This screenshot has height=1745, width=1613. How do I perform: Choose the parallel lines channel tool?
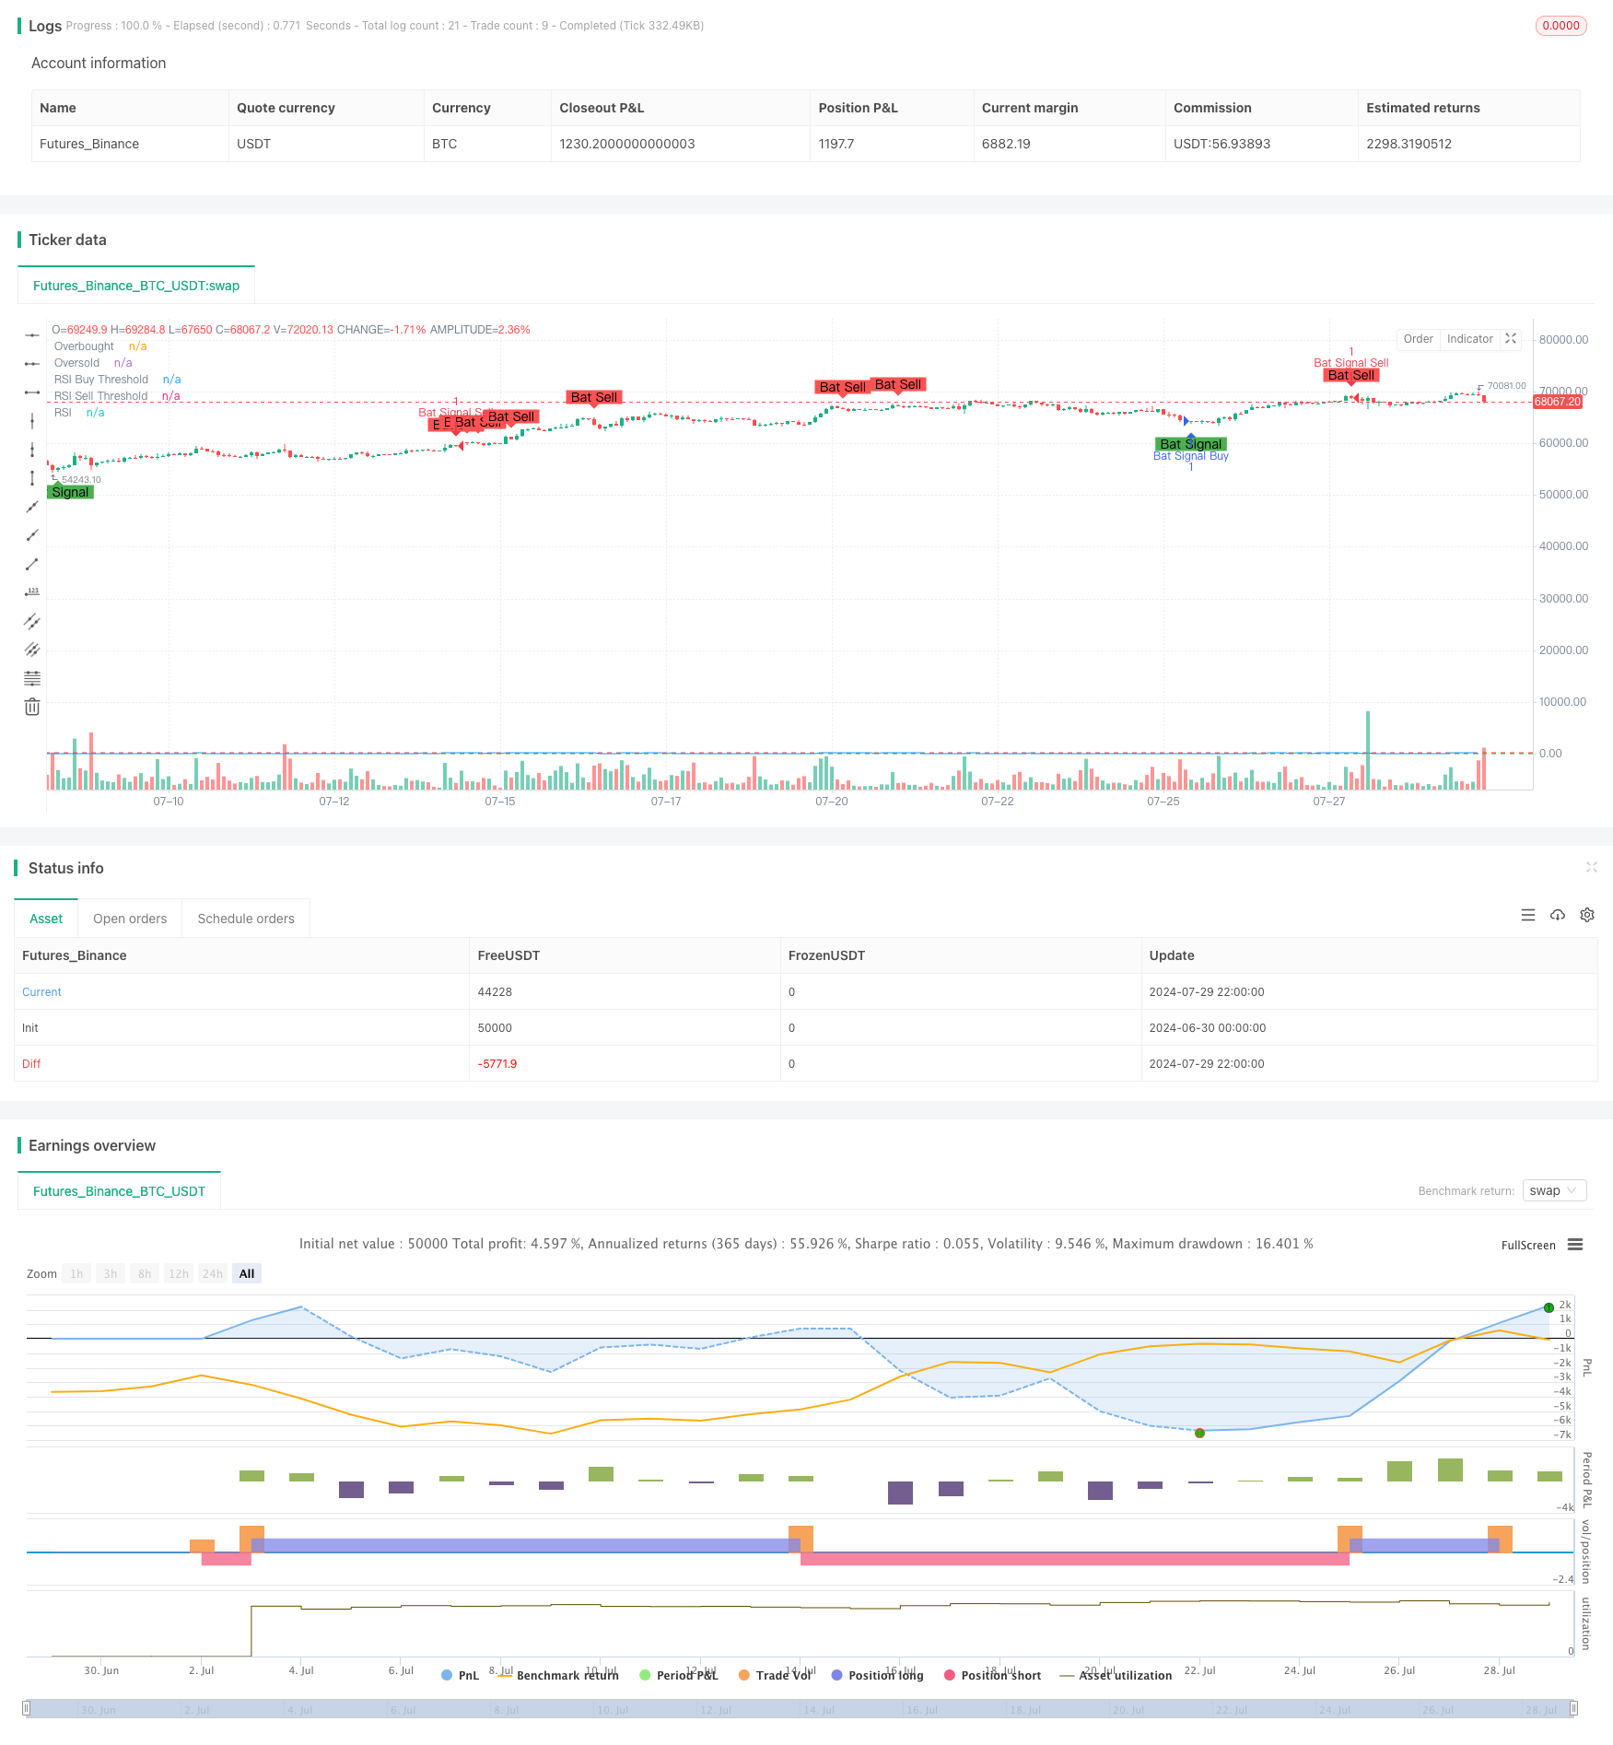coord(32,621)
